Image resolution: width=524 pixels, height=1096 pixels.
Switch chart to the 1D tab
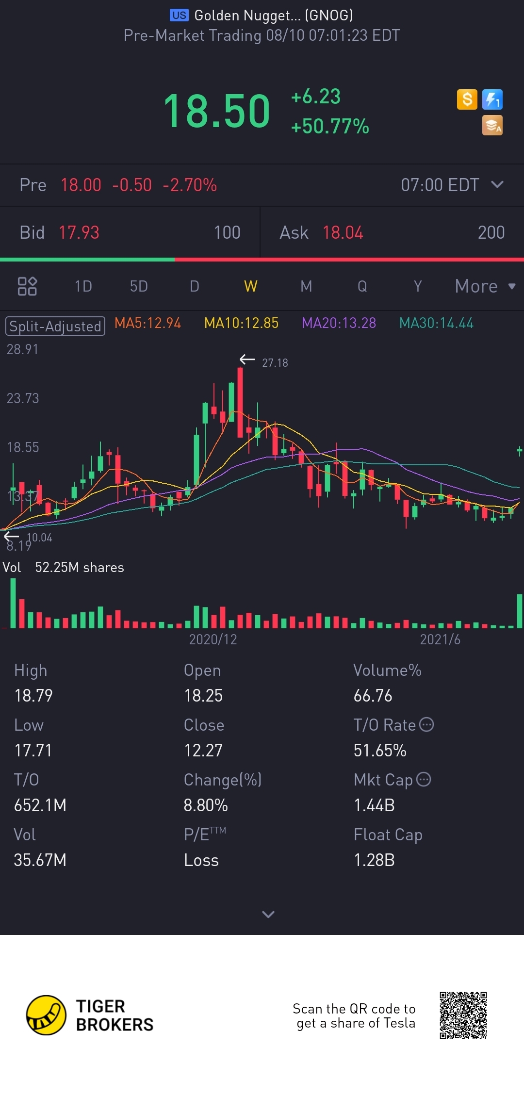point(83,286)
